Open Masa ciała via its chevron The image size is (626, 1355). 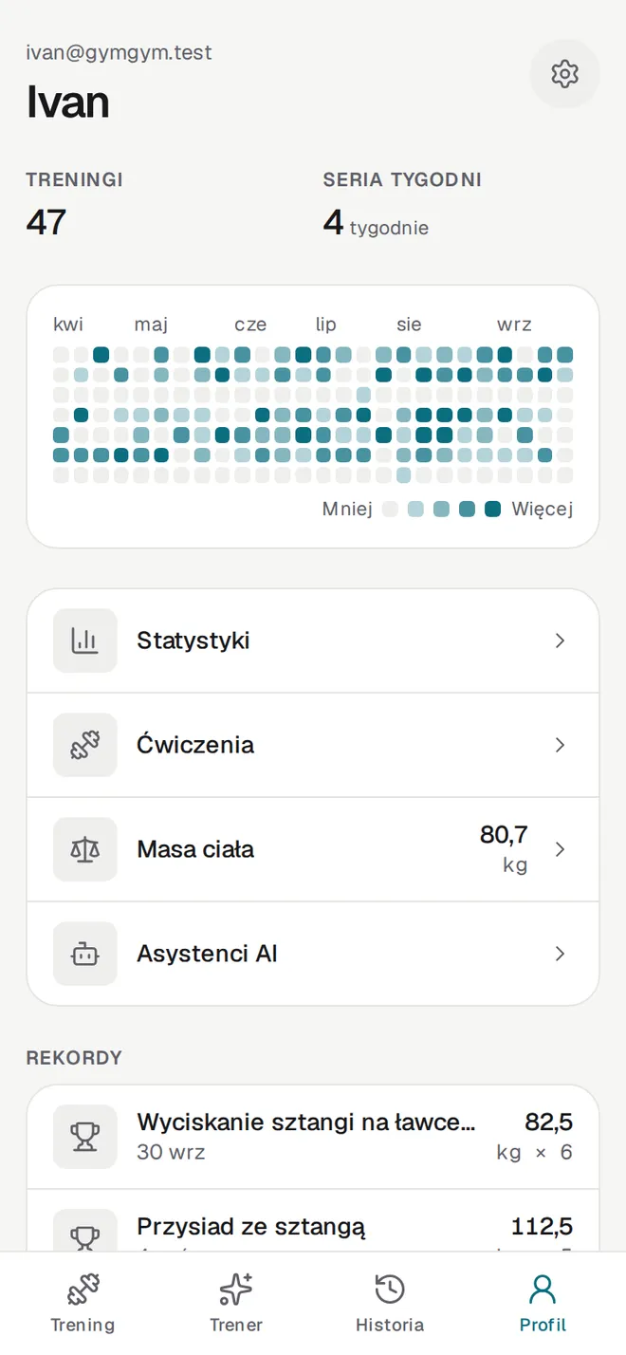560,849
